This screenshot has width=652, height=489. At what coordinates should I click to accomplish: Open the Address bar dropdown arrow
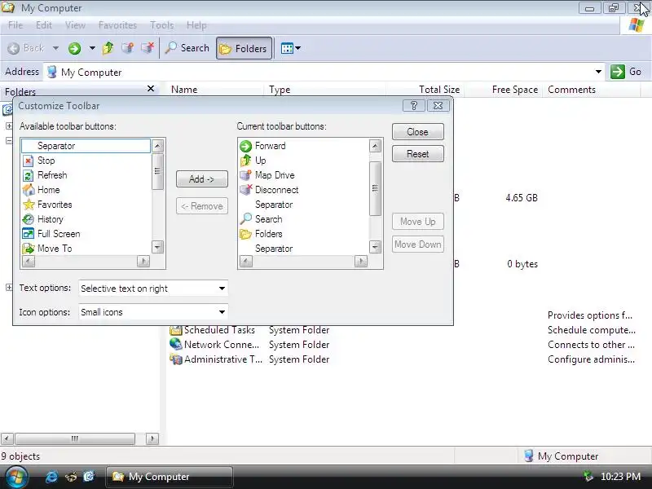coord(598,72)
